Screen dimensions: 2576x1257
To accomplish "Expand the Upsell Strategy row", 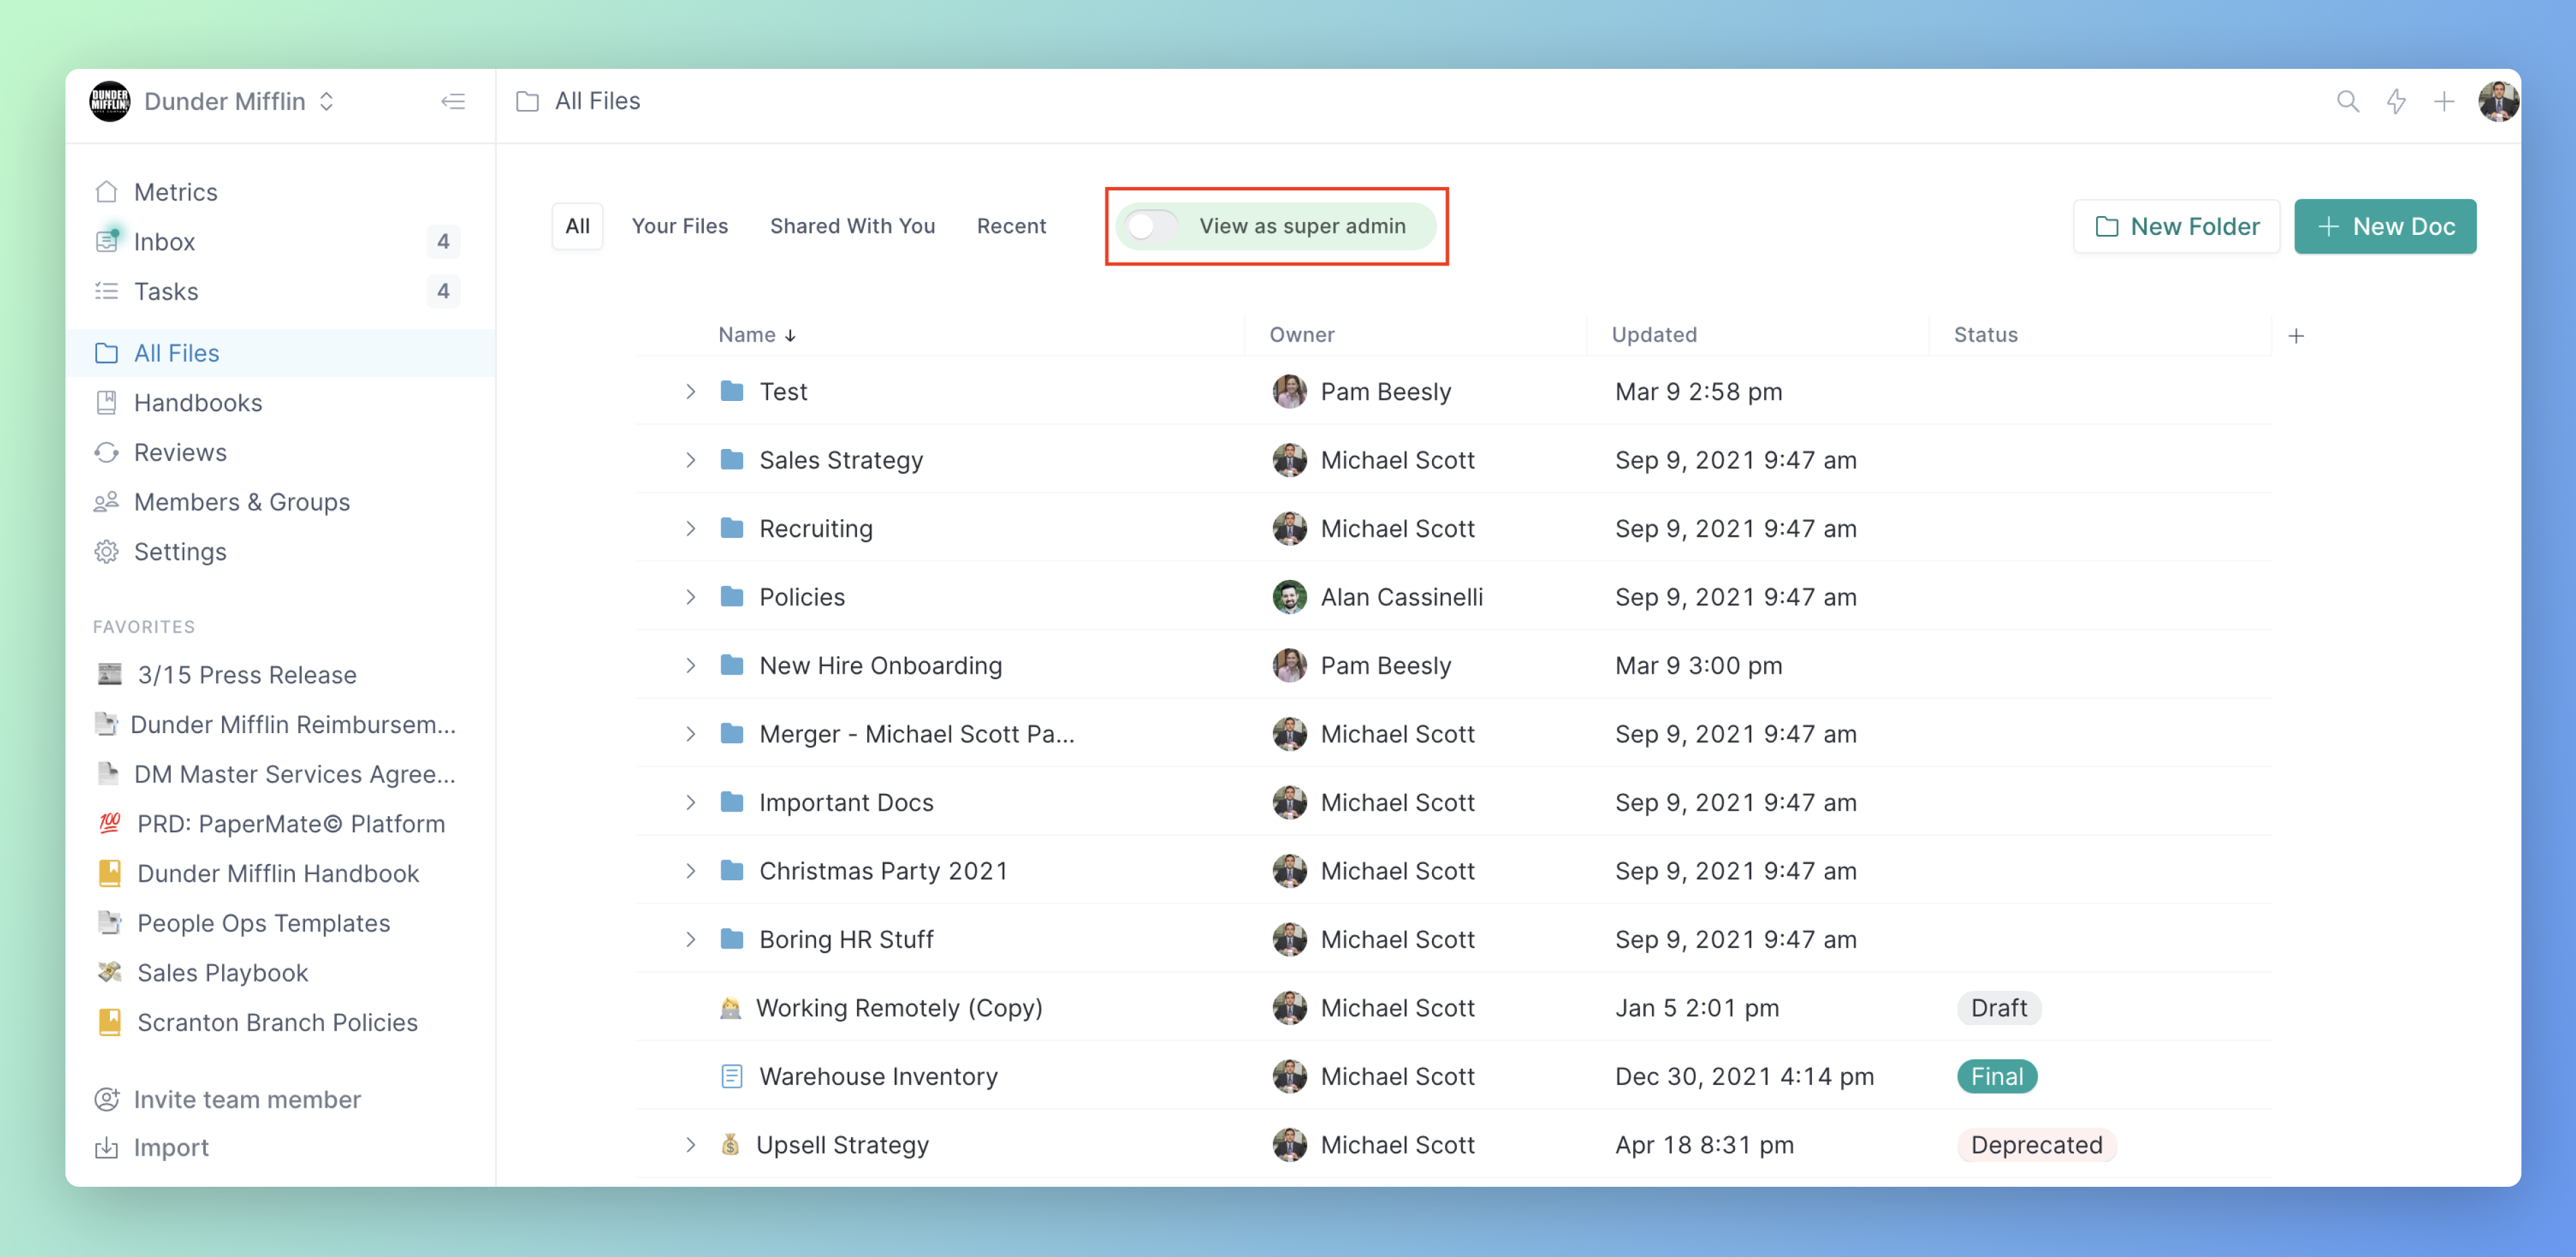I will [690, 1145].
